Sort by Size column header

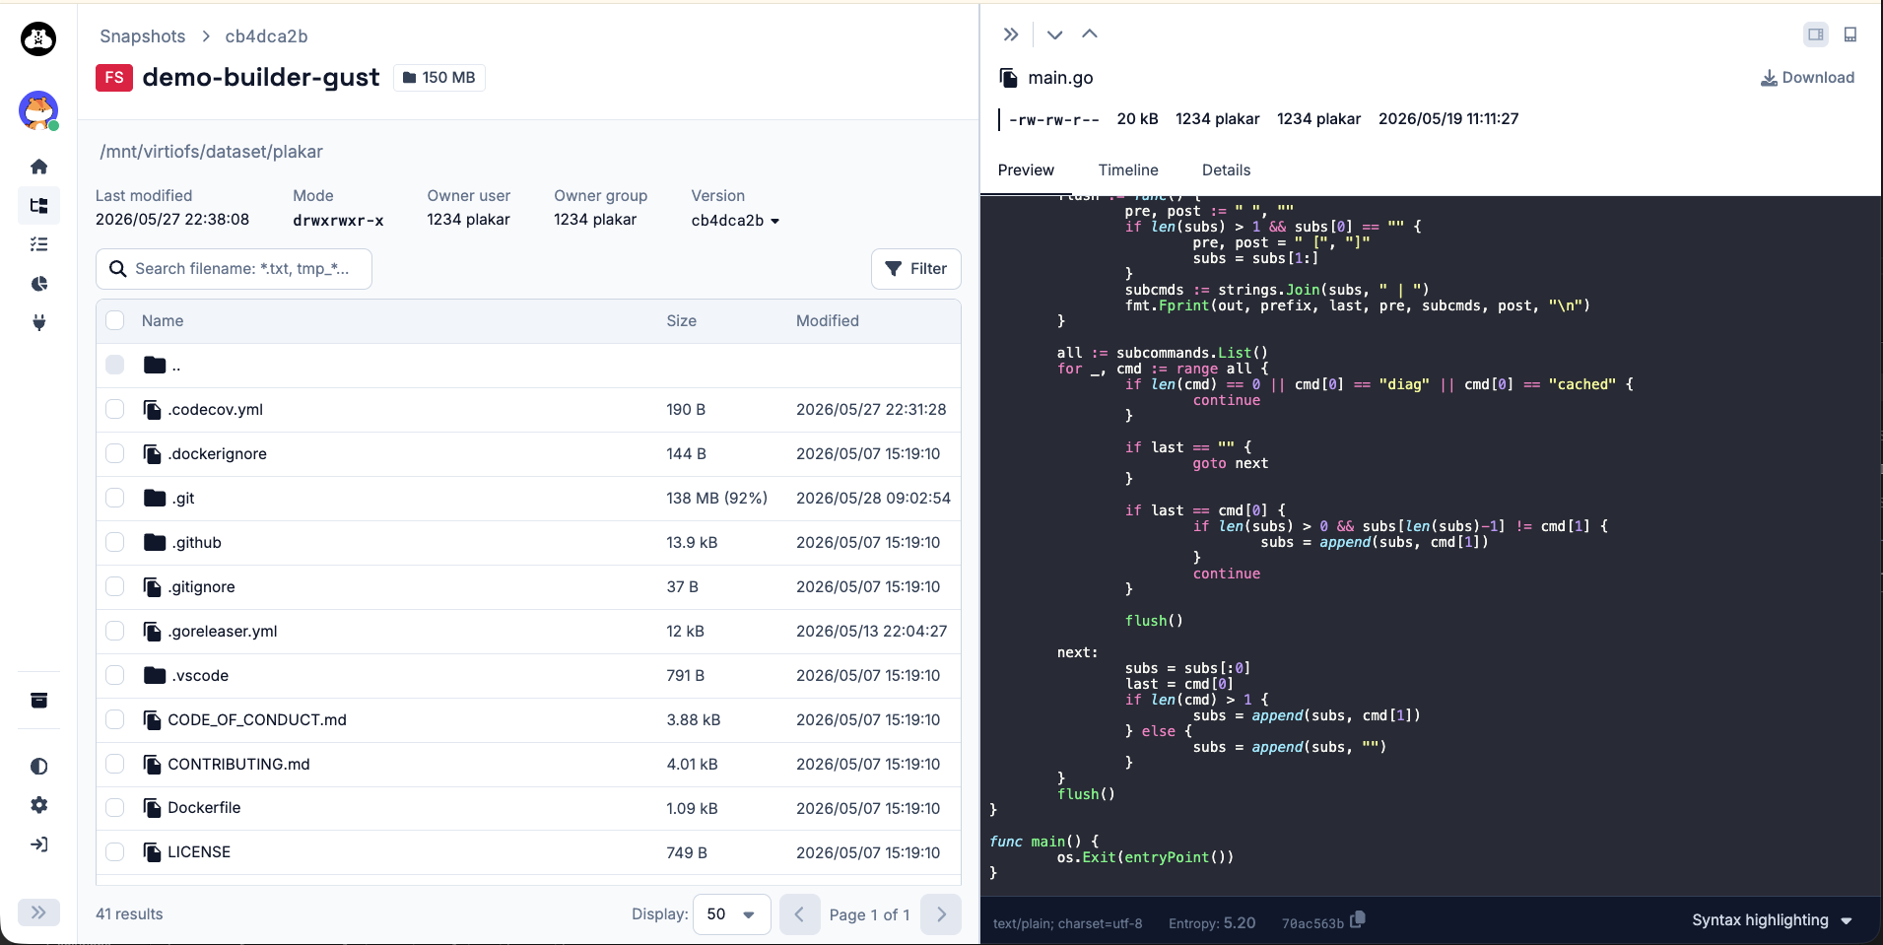(681, 321)
